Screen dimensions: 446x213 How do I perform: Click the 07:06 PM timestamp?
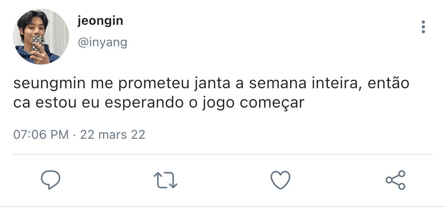41,134
